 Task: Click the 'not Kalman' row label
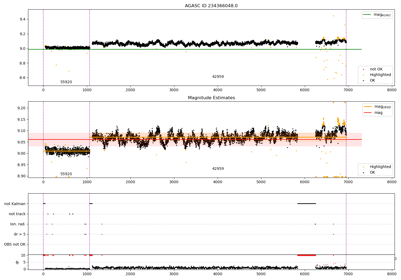pyautogui.click(x=15, y=204)
